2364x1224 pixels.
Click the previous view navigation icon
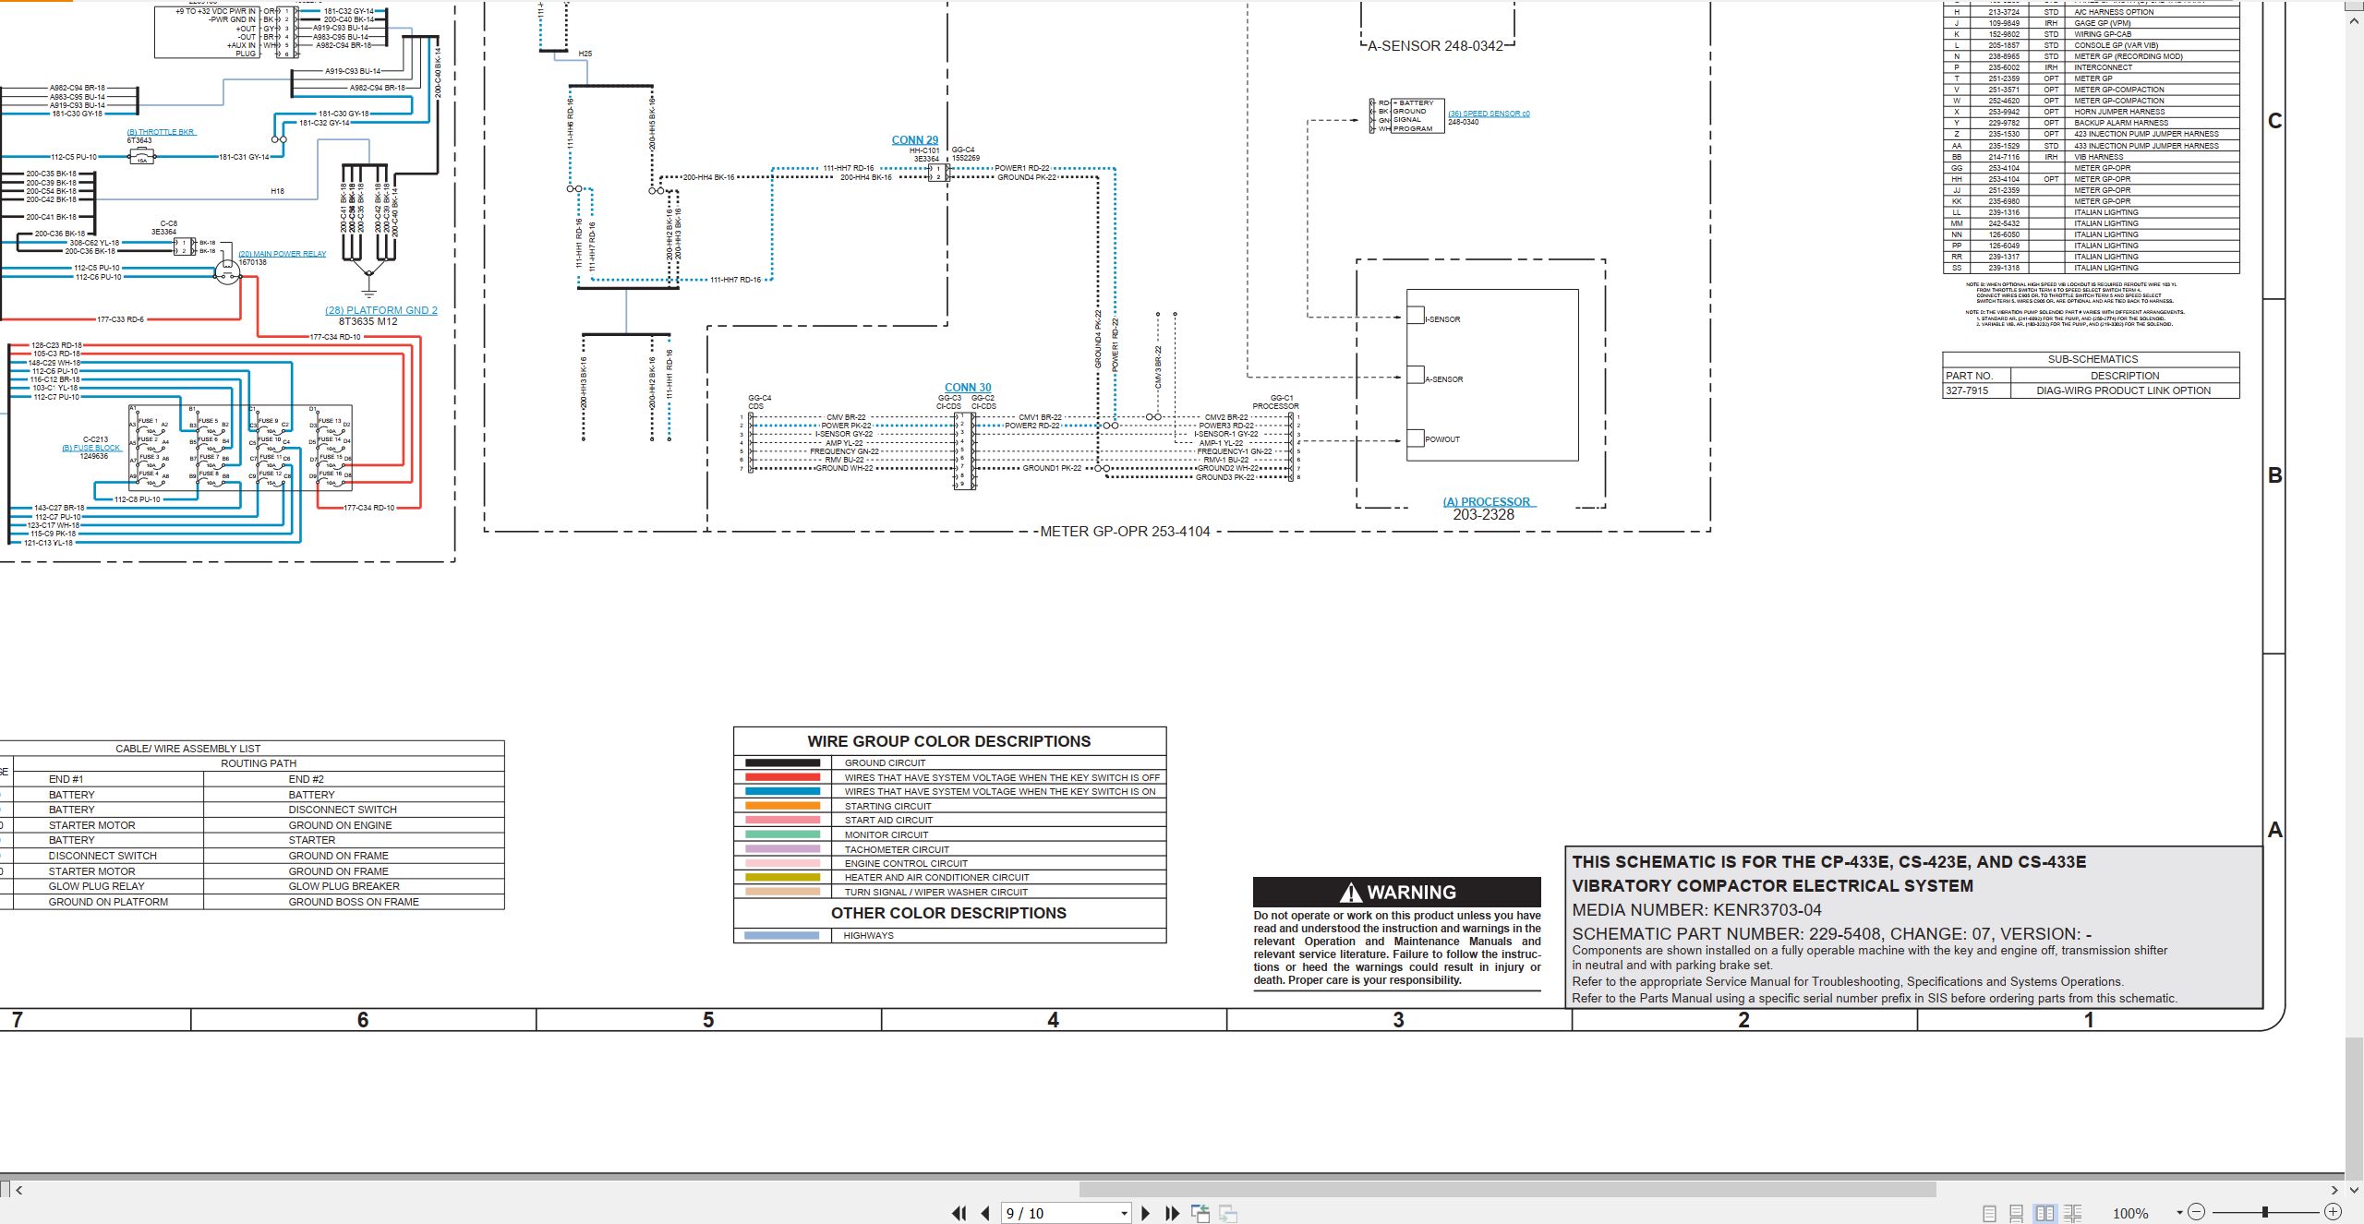pos(1200,1213)
